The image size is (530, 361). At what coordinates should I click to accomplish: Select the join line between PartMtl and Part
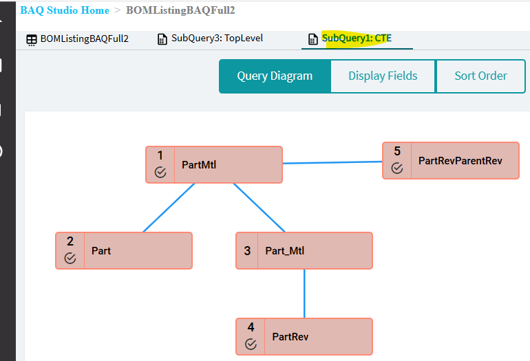point(169,208)
